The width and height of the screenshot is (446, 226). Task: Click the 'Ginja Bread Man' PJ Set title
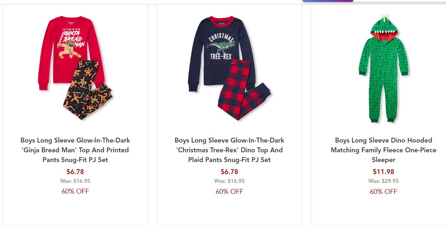pyautogui.click(x=75, y=150)
